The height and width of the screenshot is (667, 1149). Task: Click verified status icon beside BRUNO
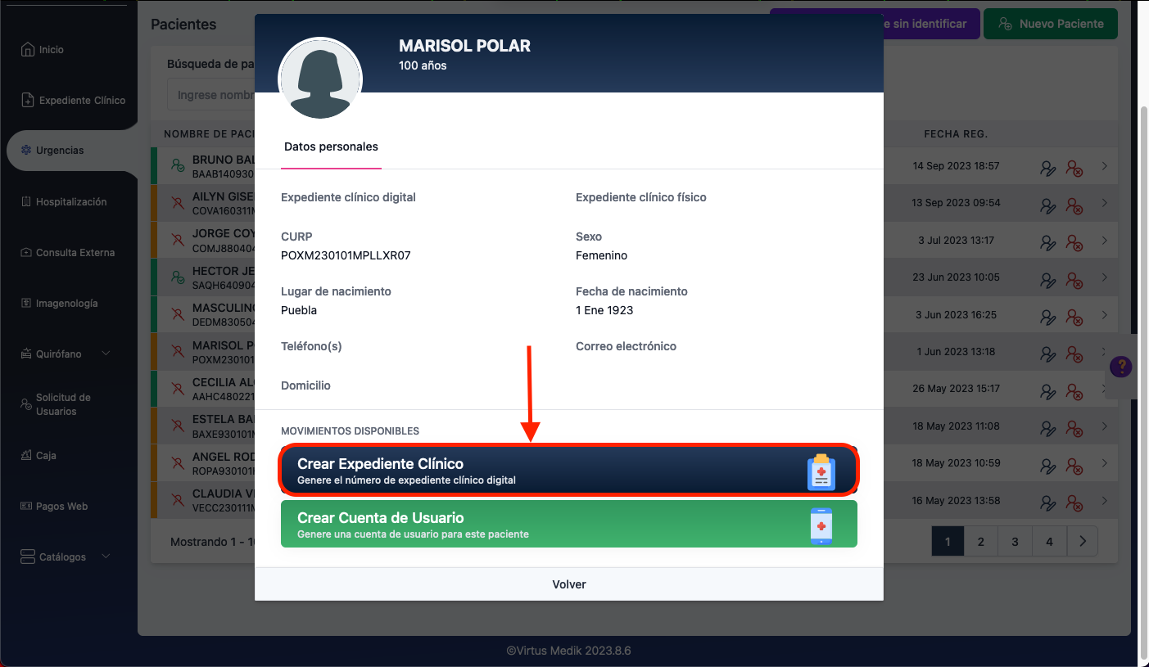tap(177, 166)
